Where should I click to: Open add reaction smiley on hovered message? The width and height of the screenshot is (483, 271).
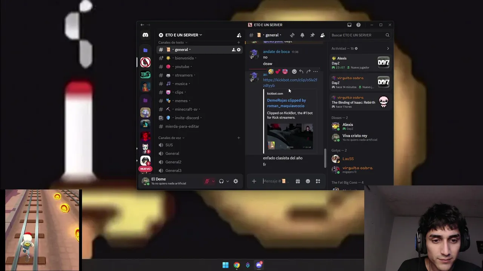[294, 72]
